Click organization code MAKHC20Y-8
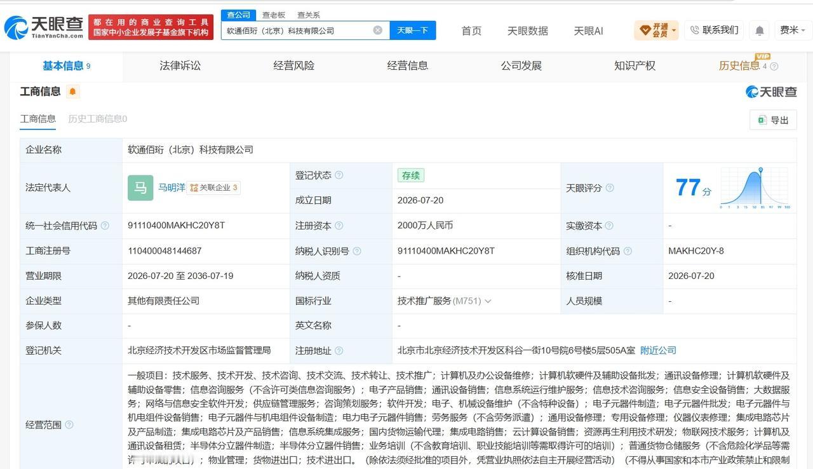This screenshot has height=469, width=813. (x=696, y=251)
